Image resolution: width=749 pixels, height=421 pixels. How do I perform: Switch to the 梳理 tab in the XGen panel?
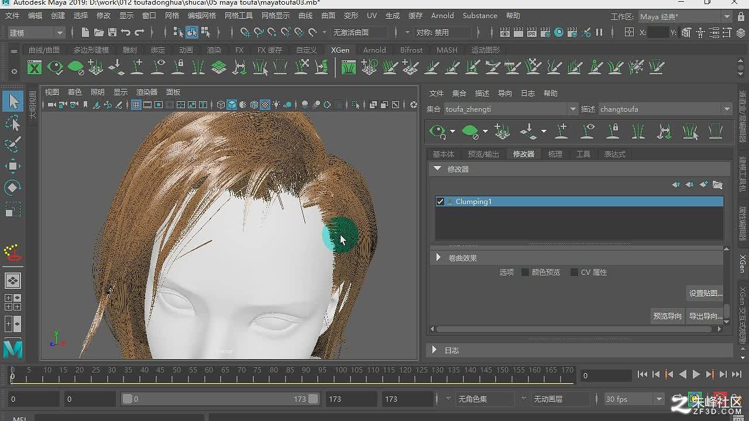point(555,154)
